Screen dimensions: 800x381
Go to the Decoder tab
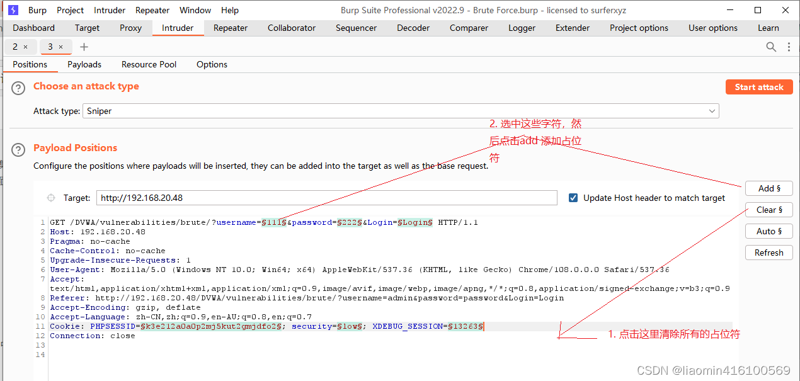(x=413, y=28)
